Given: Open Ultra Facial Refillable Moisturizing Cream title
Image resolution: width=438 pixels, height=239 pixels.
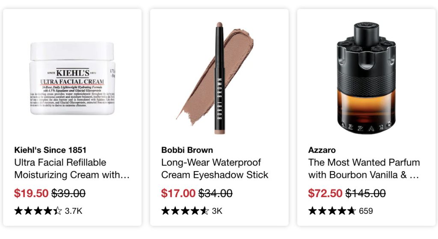Looking at the screenshot, I should pos(72,169).
